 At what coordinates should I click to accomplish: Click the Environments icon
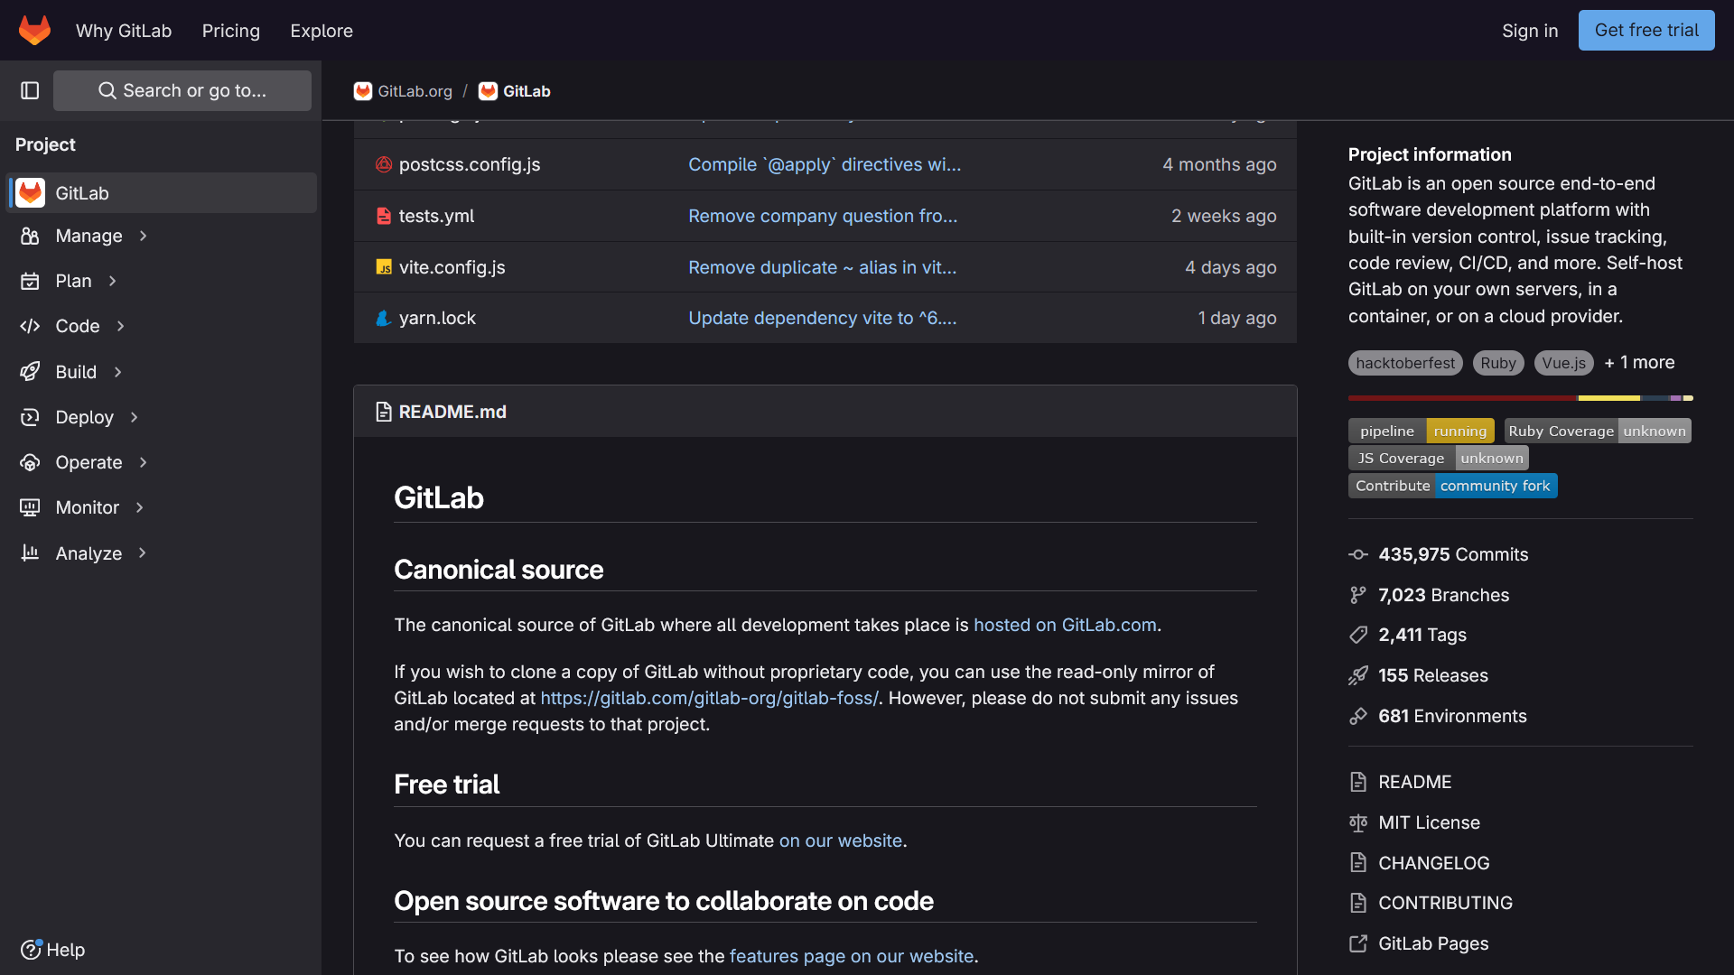tap(1358, 716)
